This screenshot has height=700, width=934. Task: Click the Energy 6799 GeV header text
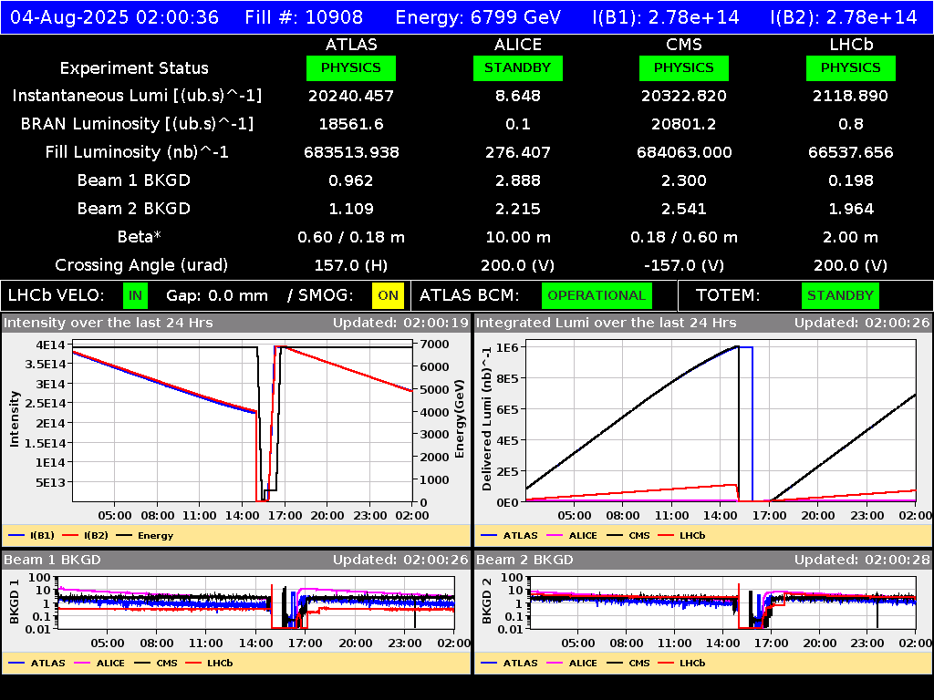point(478,16)
